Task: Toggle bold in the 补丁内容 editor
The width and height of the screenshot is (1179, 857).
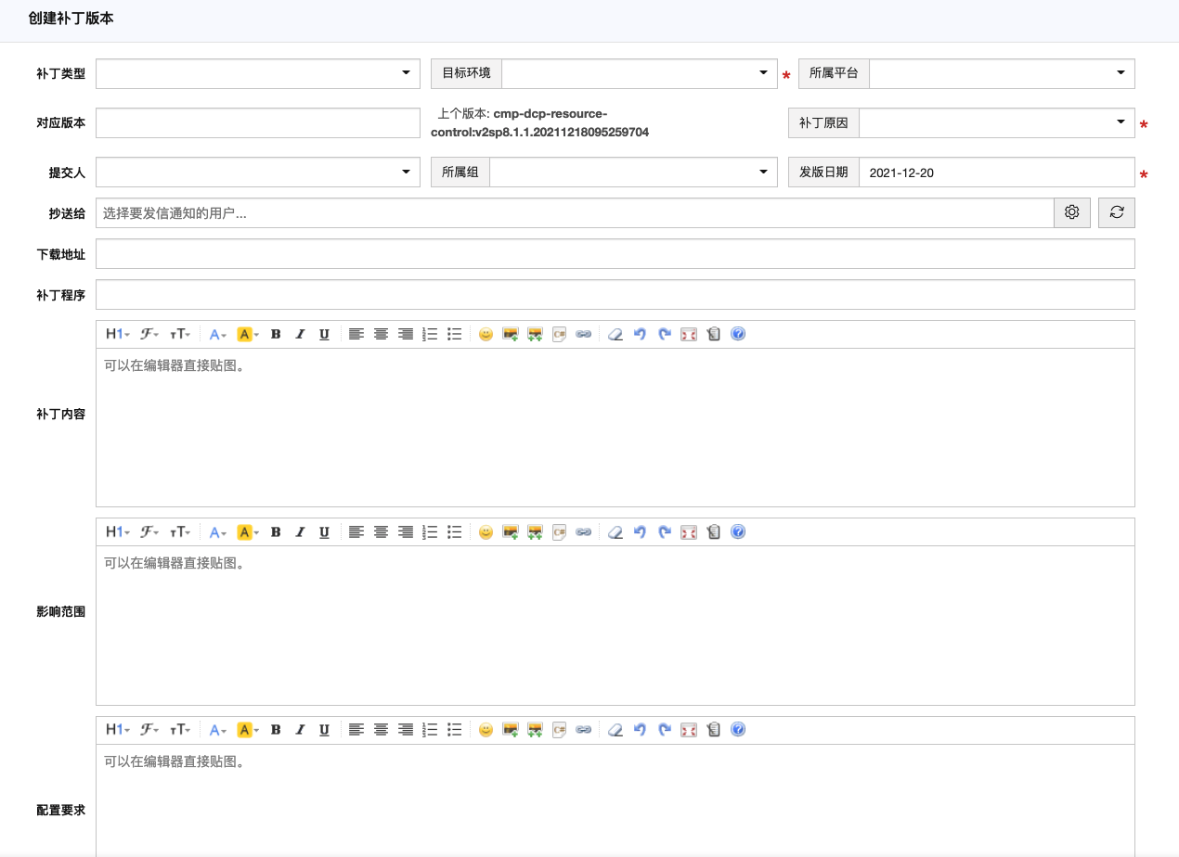Action: (276, 334)
